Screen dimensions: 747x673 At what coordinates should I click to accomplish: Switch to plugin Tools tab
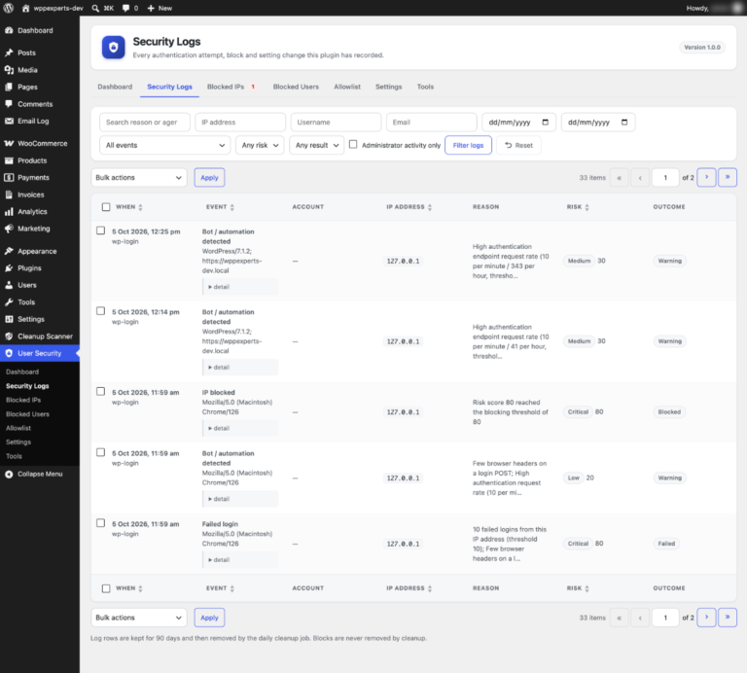click(425, 87)
